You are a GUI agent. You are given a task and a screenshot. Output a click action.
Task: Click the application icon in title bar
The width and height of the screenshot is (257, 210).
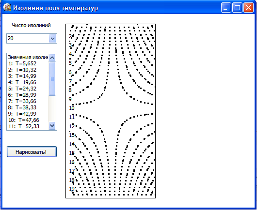[7, 8]
